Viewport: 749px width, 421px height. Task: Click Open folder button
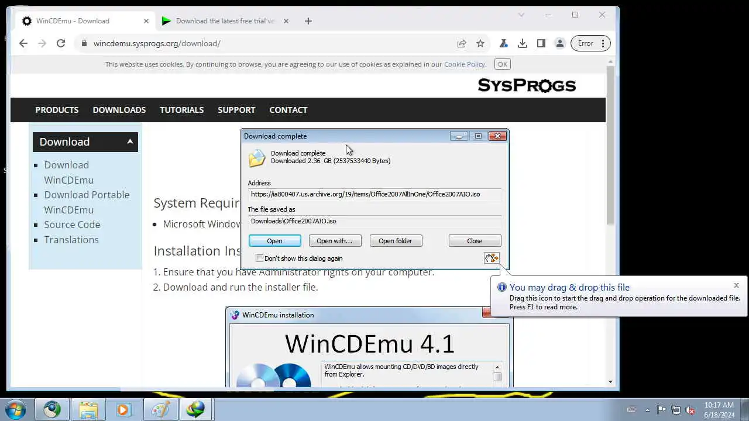click(396, 241)
